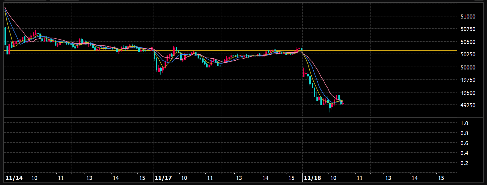Click the first red candle of 11/18

click(x=304, y=73)
